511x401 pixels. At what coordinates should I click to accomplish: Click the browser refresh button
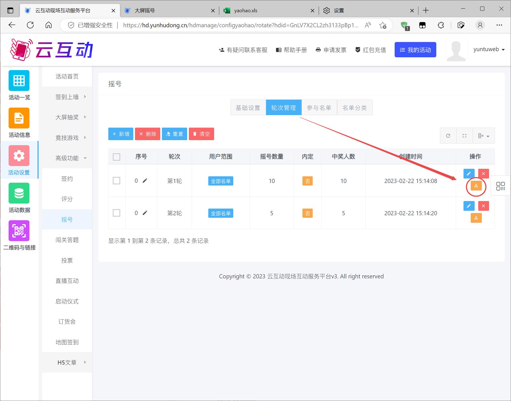click(x=30, y=25)
